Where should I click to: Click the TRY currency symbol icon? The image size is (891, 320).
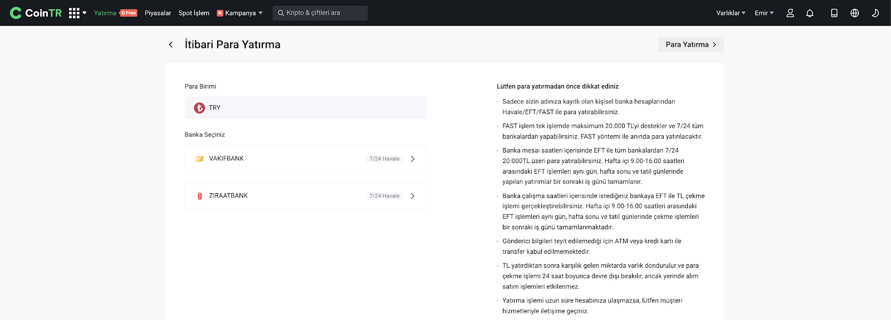point(199,108)
